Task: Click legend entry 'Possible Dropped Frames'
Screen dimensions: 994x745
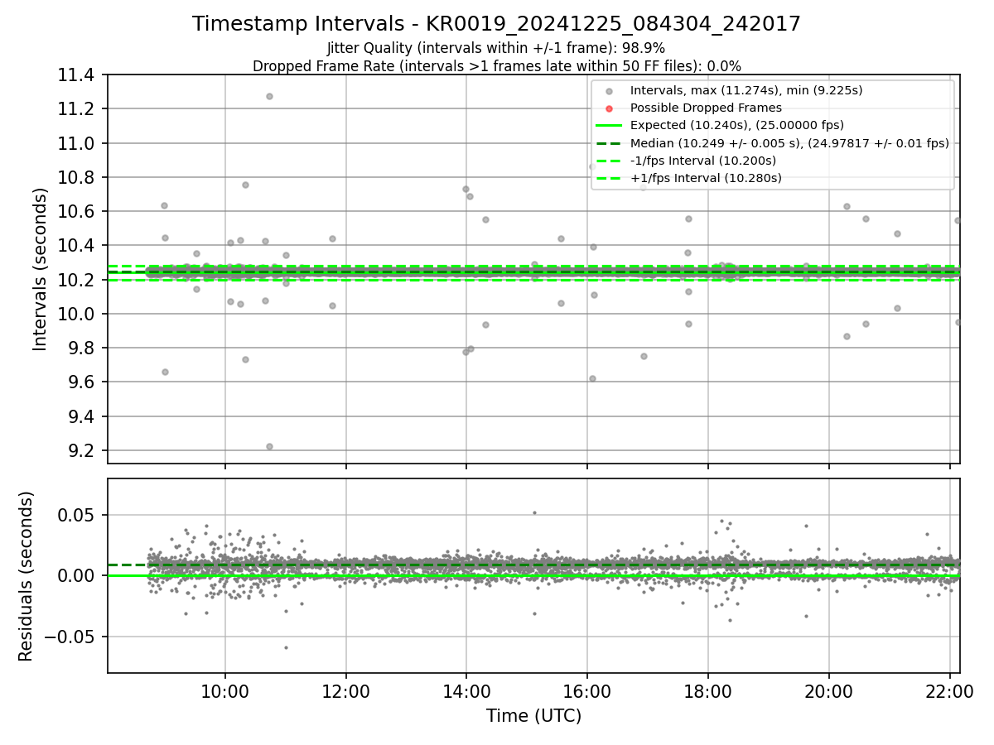Action: pyautogui.click(x=706, y=108)
